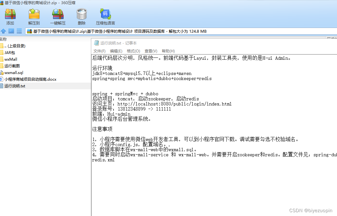The image size is (337, 216).
Task: Click the 登录账号 13812348899 line
Action: (x=132, y=109)
